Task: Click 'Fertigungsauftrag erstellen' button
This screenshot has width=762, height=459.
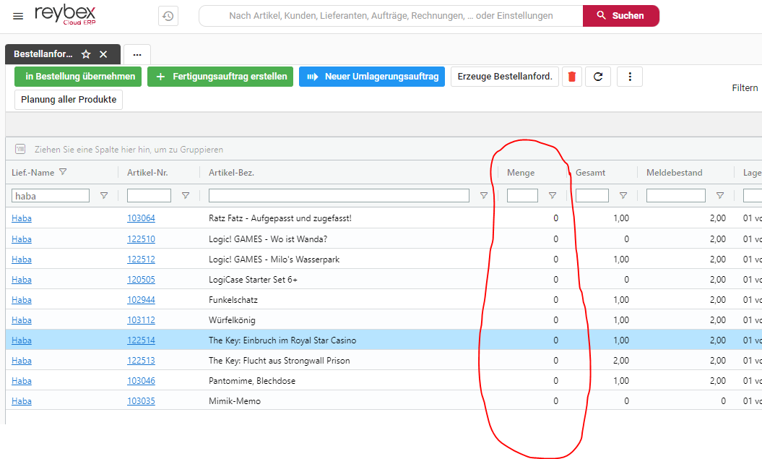Action: point(220,77)
